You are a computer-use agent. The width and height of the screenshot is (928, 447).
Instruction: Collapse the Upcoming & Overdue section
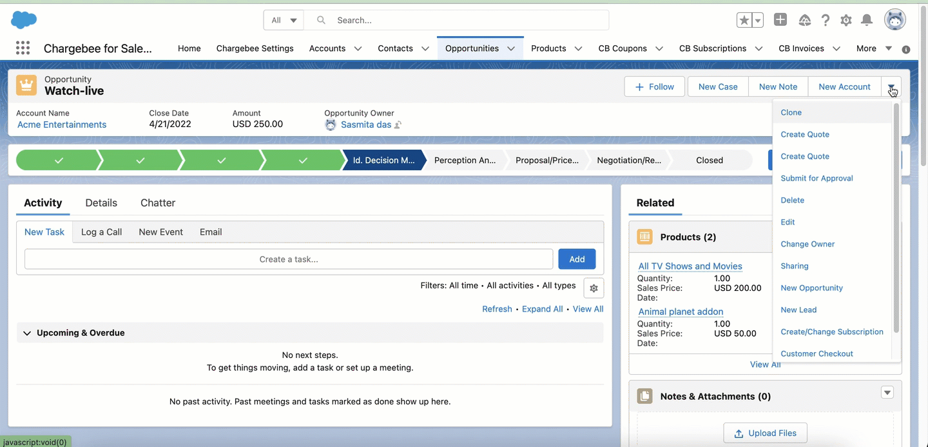[27, 333]
